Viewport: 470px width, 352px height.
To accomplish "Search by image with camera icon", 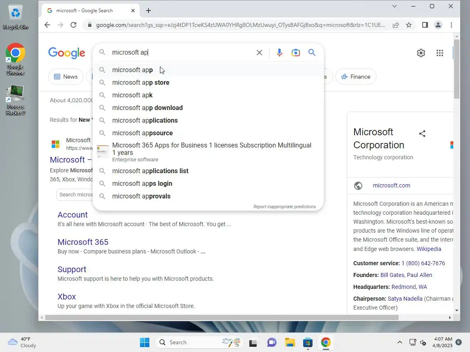I will (x=295, y=53).
